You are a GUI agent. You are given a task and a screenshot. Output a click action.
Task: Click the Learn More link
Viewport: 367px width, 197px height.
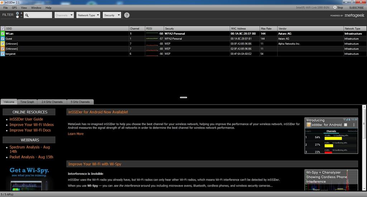coord(76,134)
